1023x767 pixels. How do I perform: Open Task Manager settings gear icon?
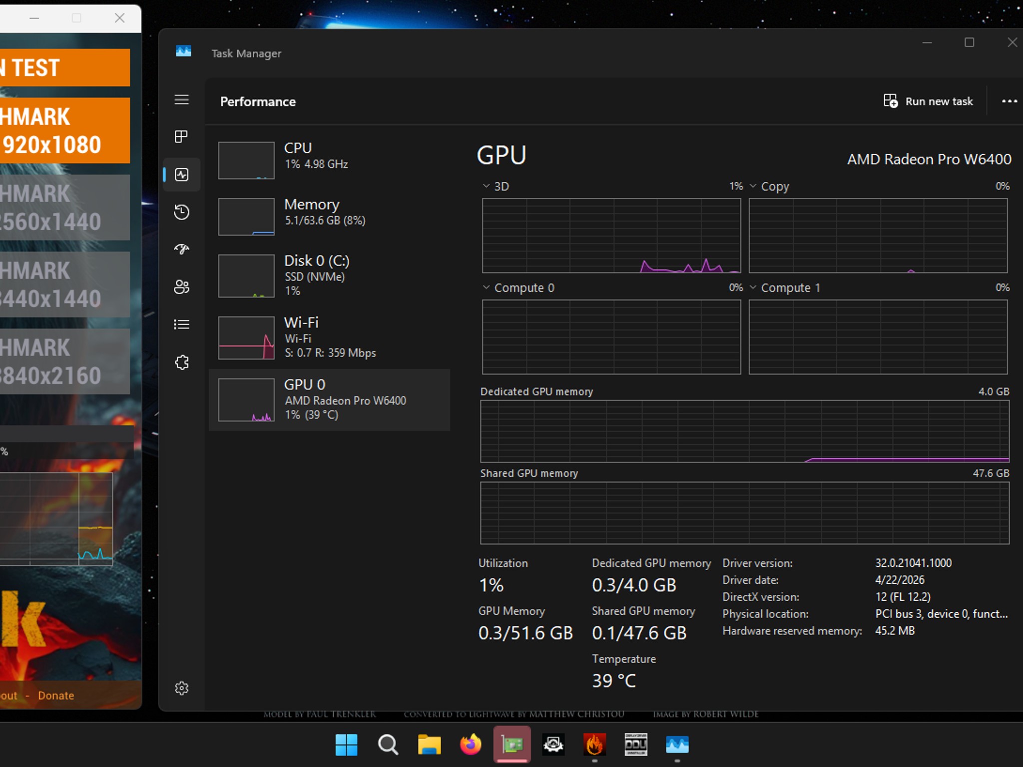181,688
